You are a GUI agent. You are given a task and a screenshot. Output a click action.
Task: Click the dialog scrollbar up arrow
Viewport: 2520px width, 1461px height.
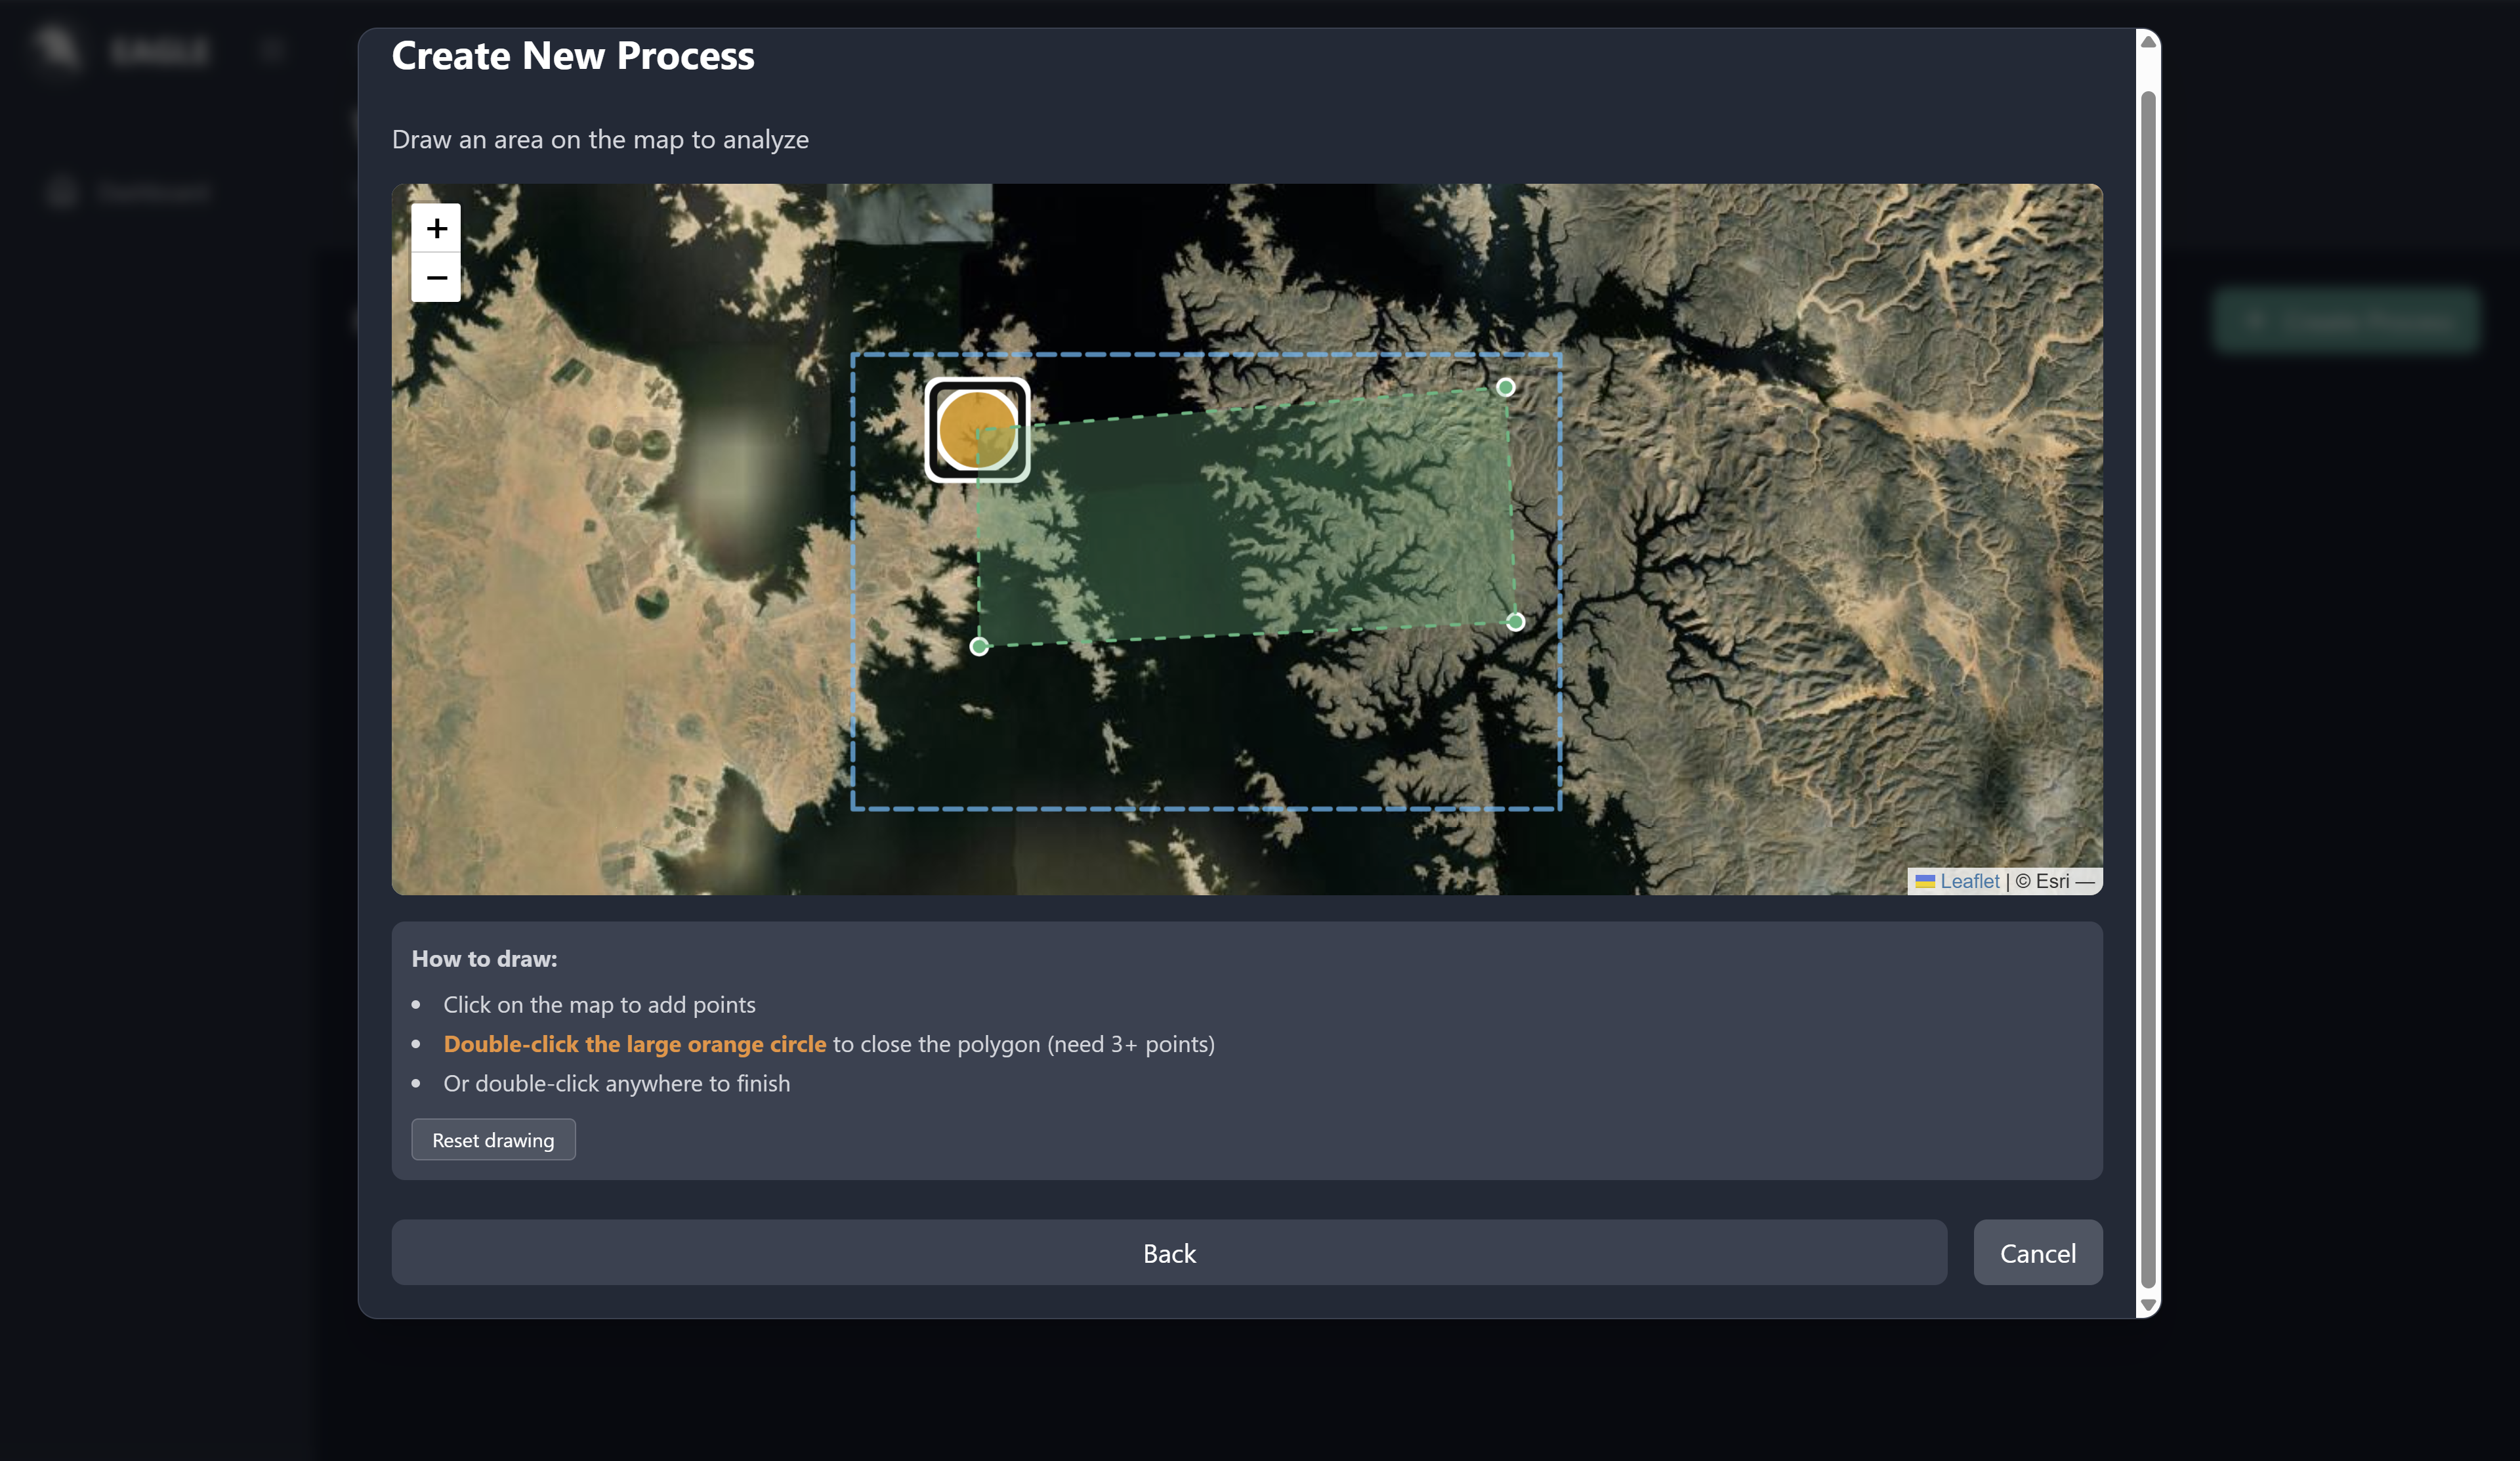click(2147, 41)
